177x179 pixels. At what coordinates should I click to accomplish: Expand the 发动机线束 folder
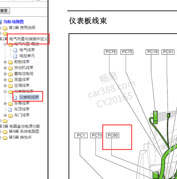[5, 68]
